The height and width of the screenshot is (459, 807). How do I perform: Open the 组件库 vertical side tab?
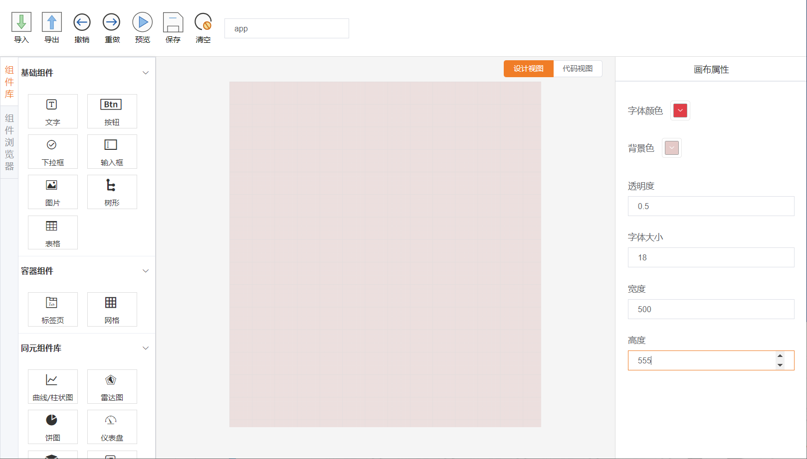[x=9, y=82]
